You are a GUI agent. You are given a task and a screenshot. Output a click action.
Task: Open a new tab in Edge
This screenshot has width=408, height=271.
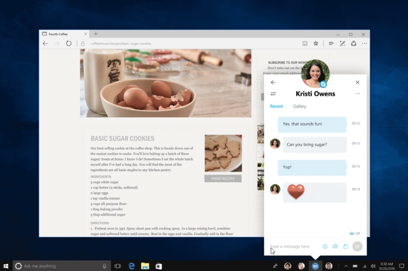(96, 34)
